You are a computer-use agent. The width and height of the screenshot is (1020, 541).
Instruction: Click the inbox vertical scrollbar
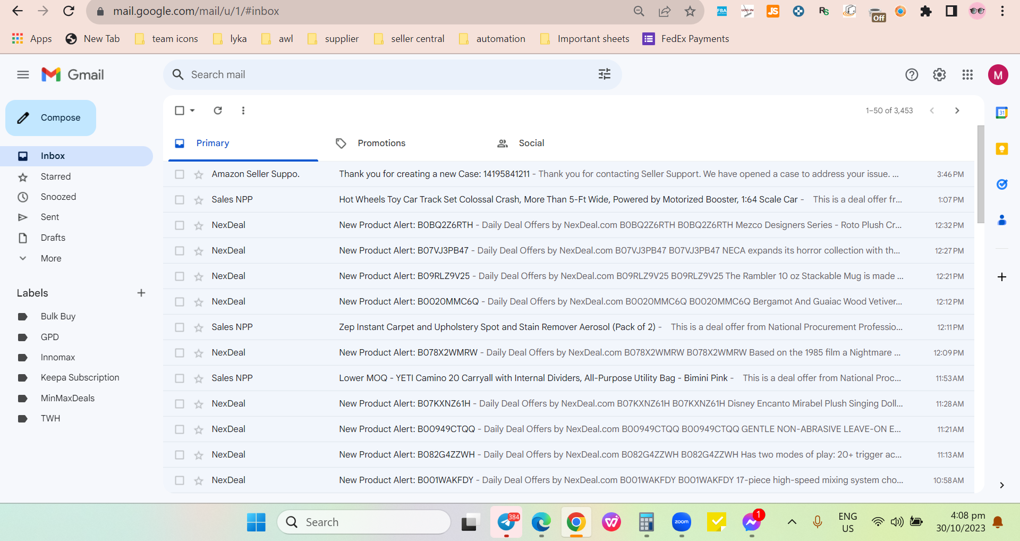click(981, 174)
